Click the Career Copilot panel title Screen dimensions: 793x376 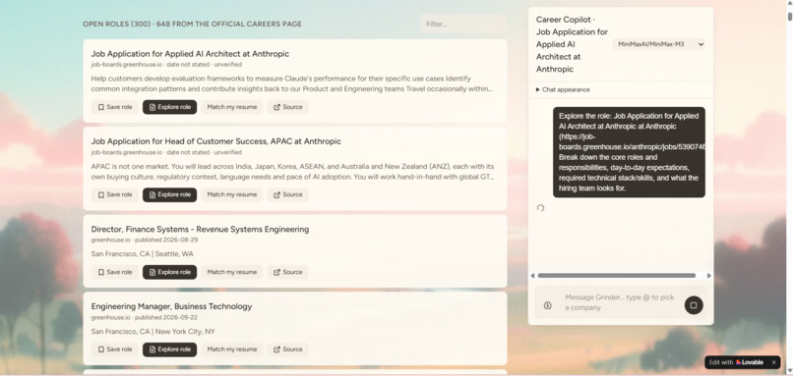click(572, 44)
